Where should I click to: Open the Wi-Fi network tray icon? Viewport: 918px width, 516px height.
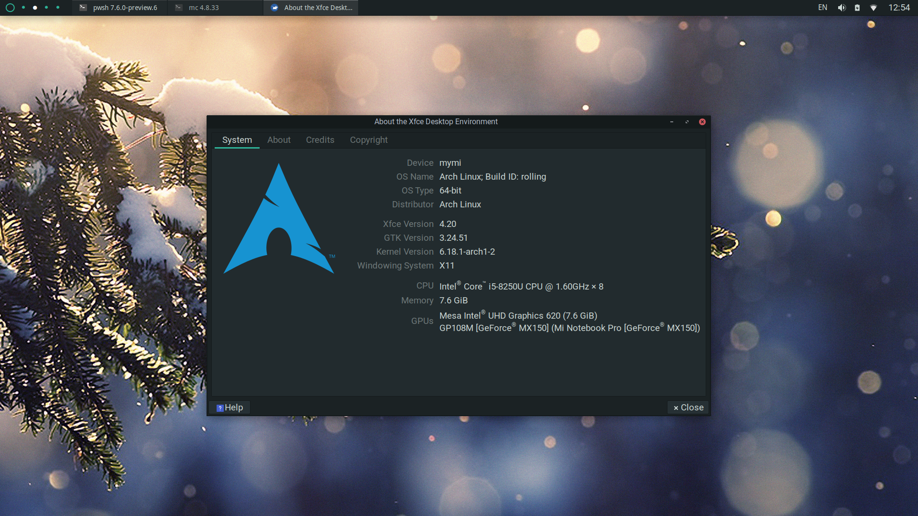874,8
